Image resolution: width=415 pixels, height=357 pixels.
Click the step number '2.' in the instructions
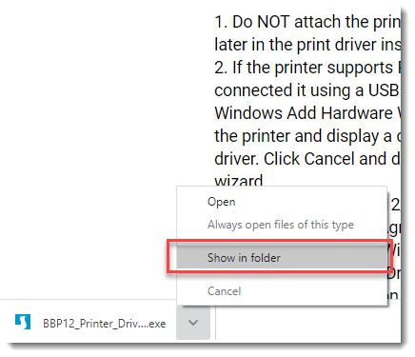click(221, 68)
